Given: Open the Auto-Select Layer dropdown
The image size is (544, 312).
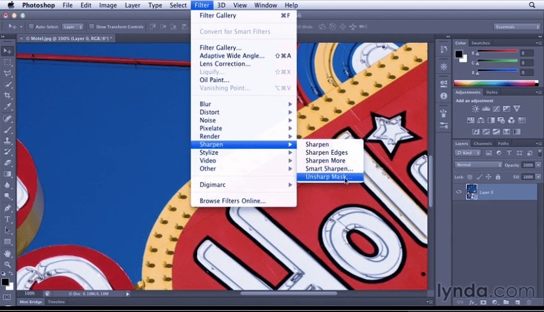Looking at the screenshot, I should coord(73,27).
